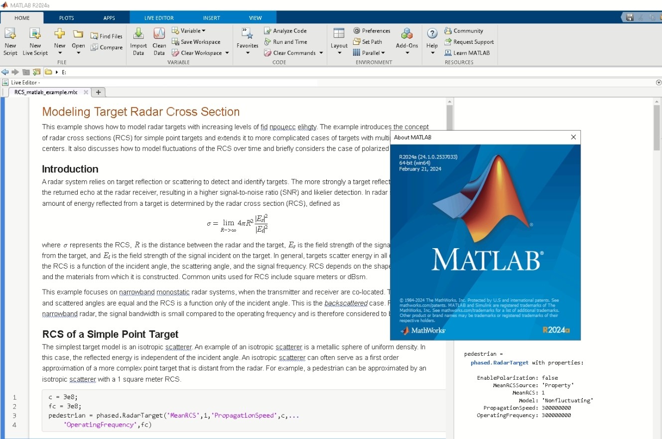
Task: Expand the Favorites dropdown arrow
Action: coord(248,53)
